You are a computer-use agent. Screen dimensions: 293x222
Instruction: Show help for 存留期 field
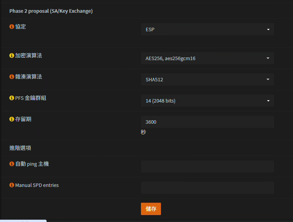(12, 119)
